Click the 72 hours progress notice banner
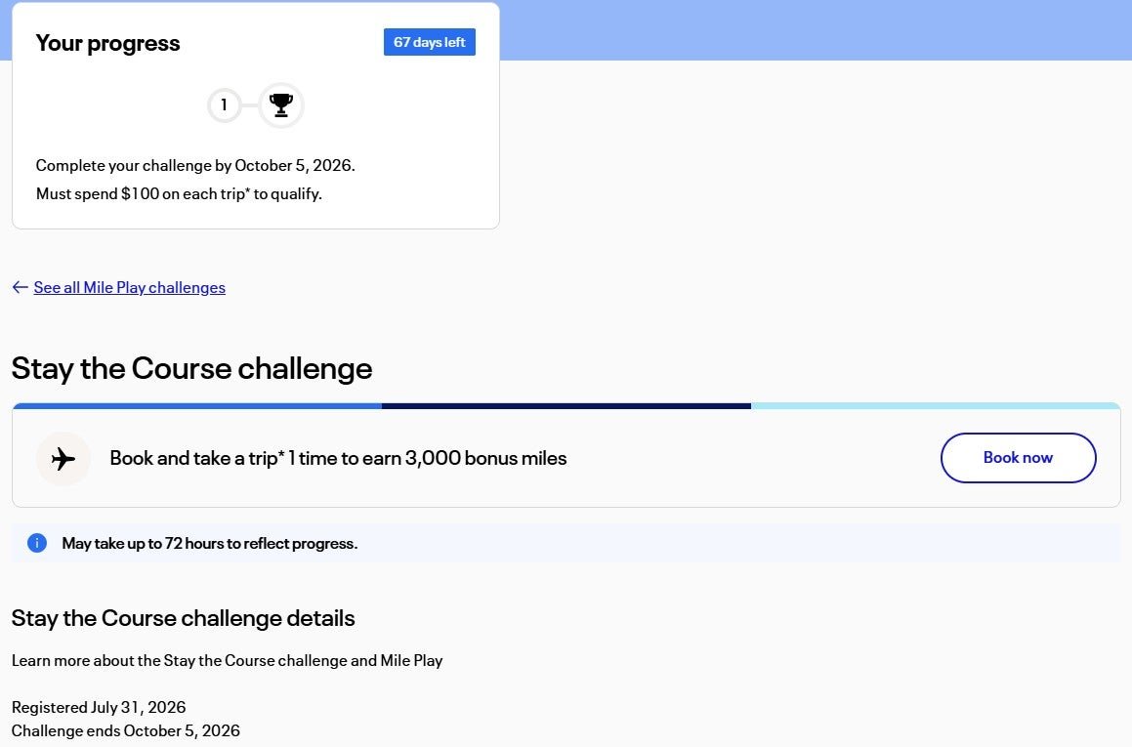Image resolution: width=1132 pixels, height=747 pixels. pyautogui.click(x=566, y=543)
